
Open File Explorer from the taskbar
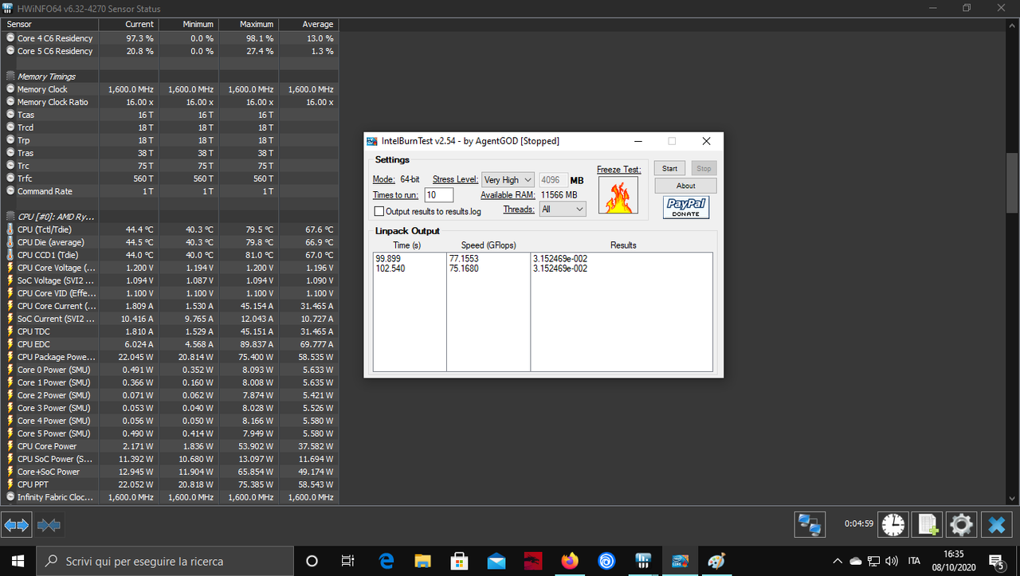coord(422,561)
